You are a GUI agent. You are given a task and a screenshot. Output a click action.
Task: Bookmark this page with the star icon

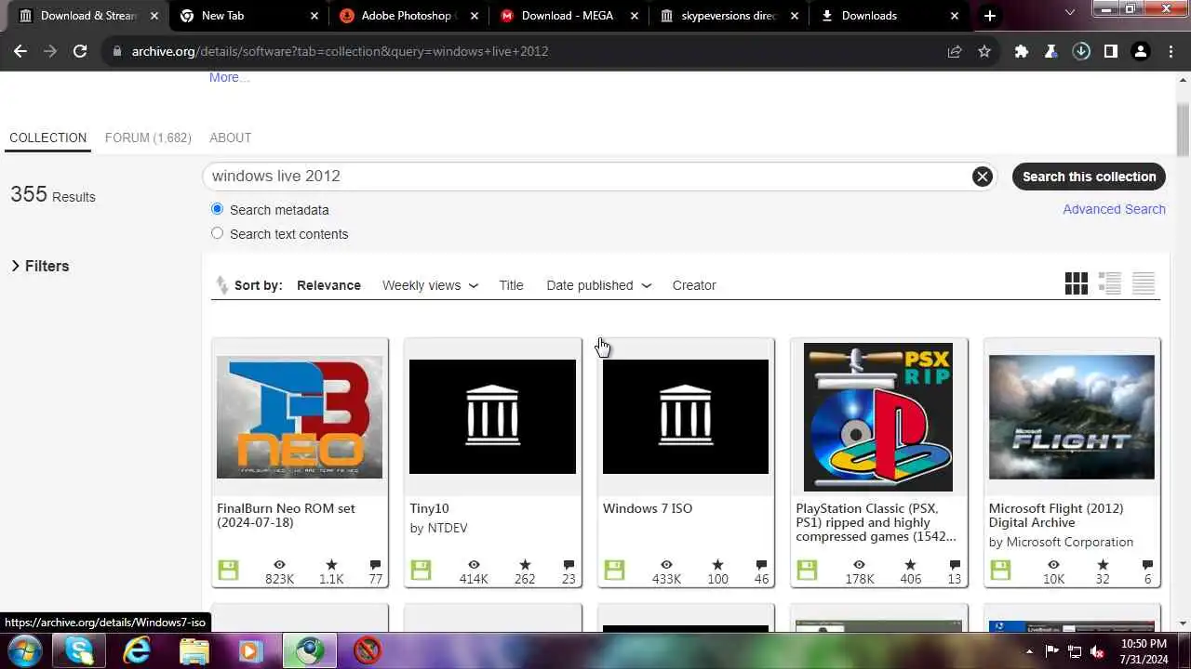[x=984, y=51]
